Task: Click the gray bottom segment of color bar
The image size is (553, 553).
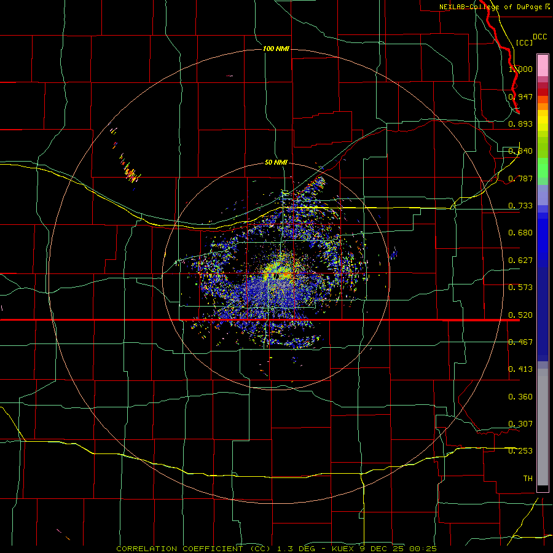Action: (x=543, y=427)
